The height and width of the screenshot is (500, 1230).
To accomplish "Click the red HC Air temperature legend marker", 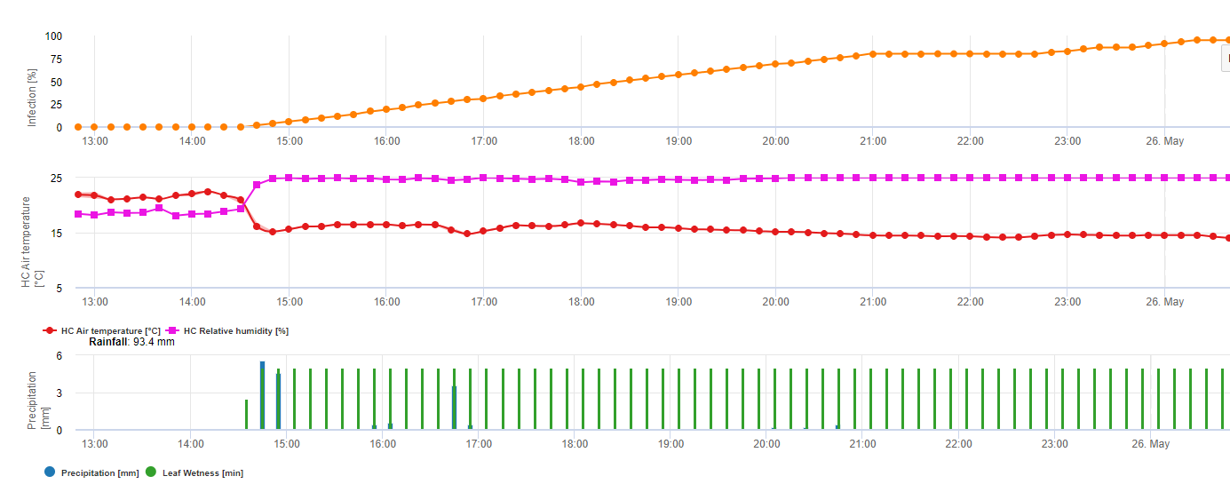I will pyautogui.click(x=51, y=330).
